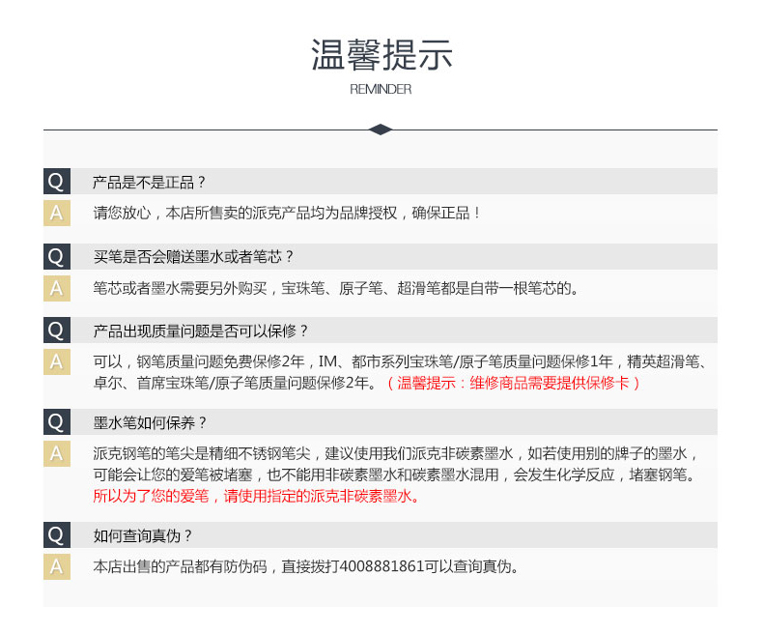Click the REMINDER subtitle

point(381,89)
